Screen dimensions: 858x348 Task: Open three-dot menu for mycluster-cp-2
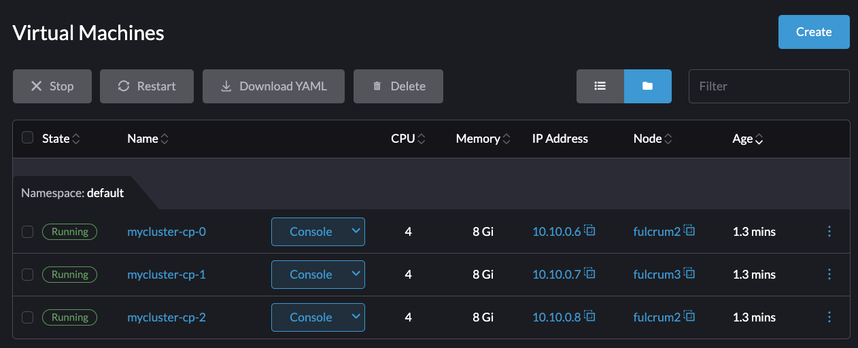pyautogui.click(x=829, y=317)
